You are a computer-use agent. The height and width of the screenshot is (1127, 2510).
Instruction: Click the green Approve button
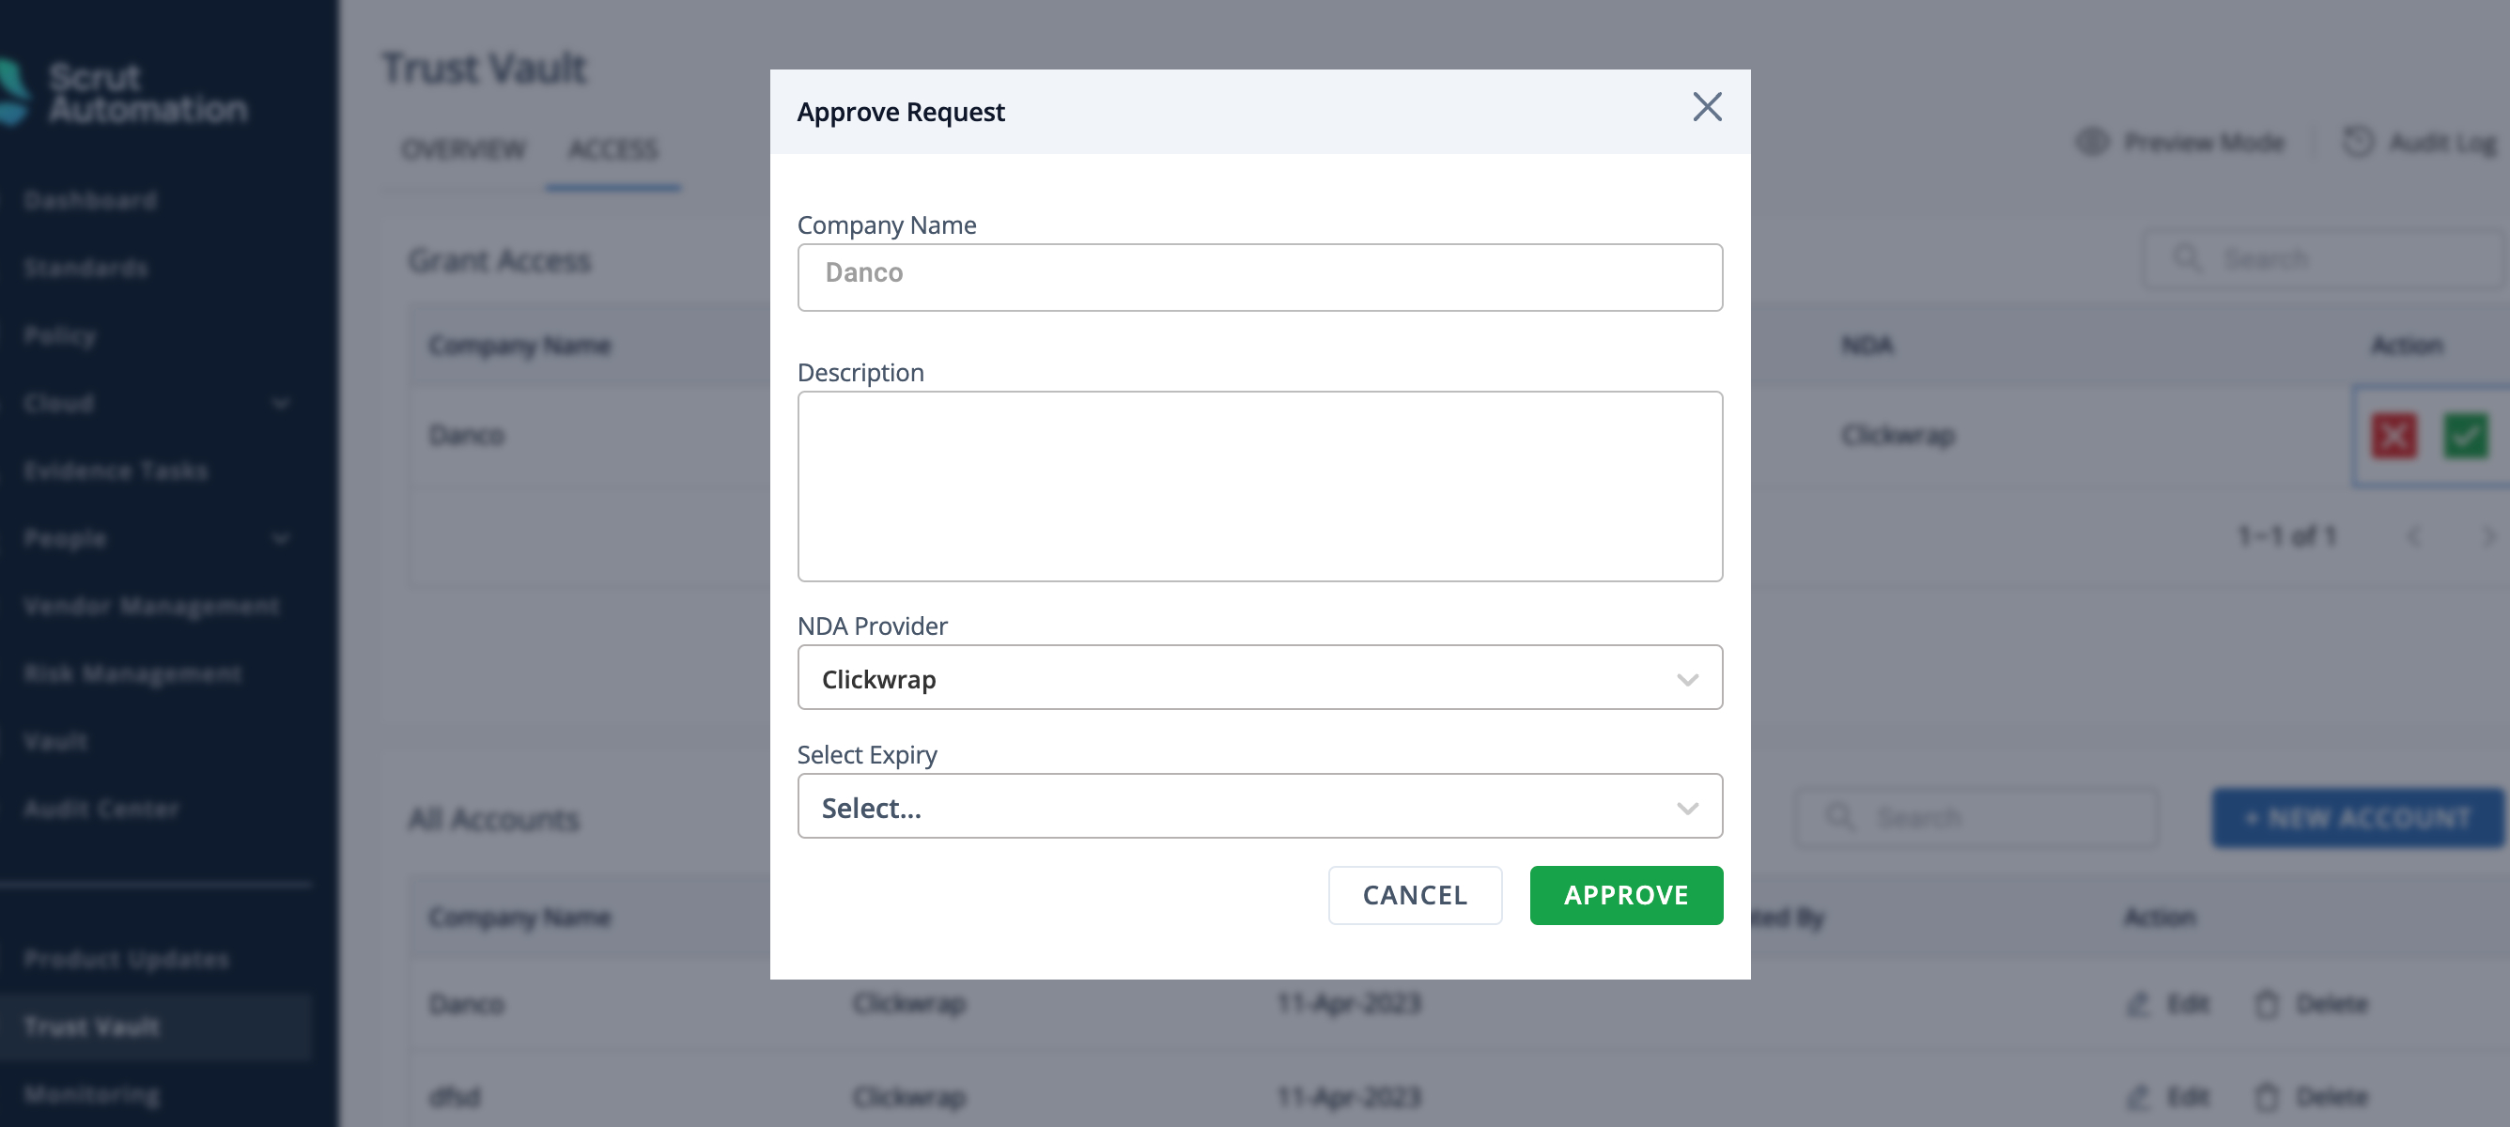[x=1626, y=895]
